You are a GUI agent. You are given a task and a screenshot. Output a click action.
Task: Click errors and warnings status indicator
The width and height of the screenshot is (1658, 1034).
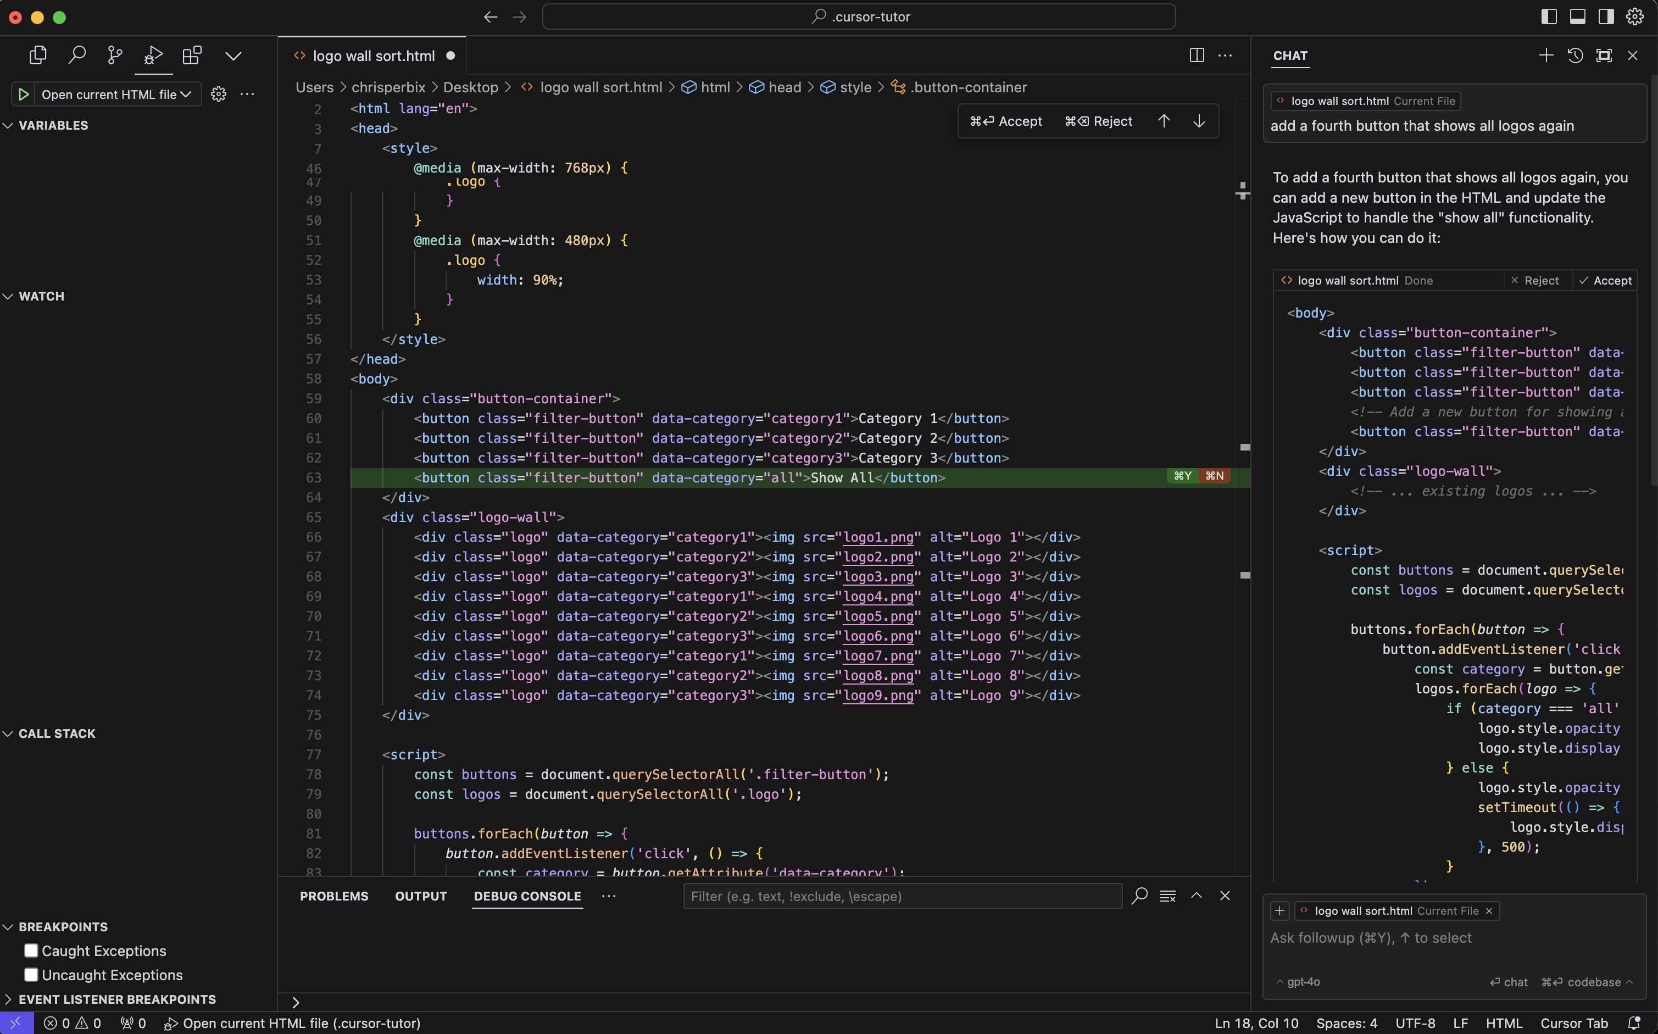[73, 1023]
